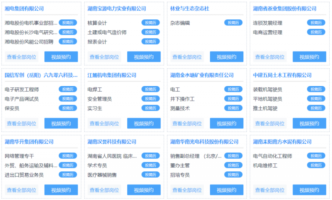Viewport: 332px width, 200px height.
Task: Submit resume for 杂志编辑
Action: 233,22
